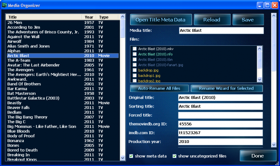
Task: Tick checkbox for Arctic Blast (2010).tbn
Action: pos(135,59)
